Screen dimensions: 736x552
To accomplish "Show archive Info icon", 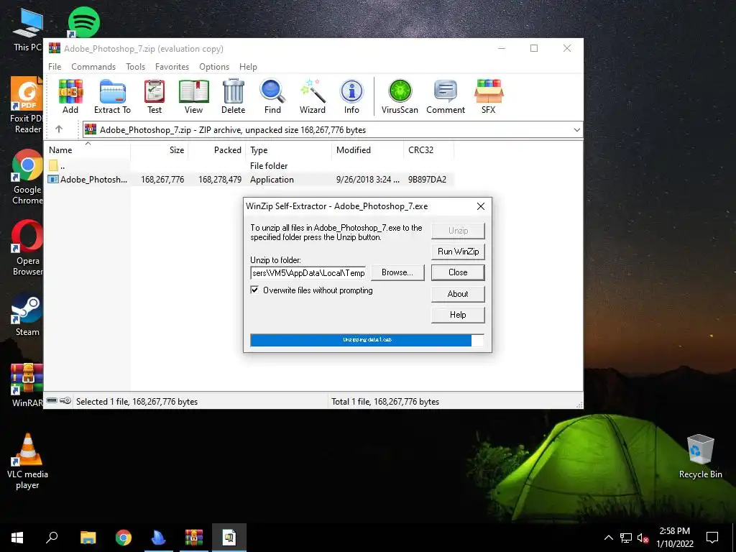I will coord(351,96).
